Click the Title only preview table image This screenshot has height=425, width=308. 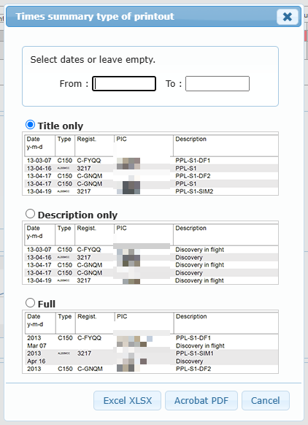(x=150, y=164)
